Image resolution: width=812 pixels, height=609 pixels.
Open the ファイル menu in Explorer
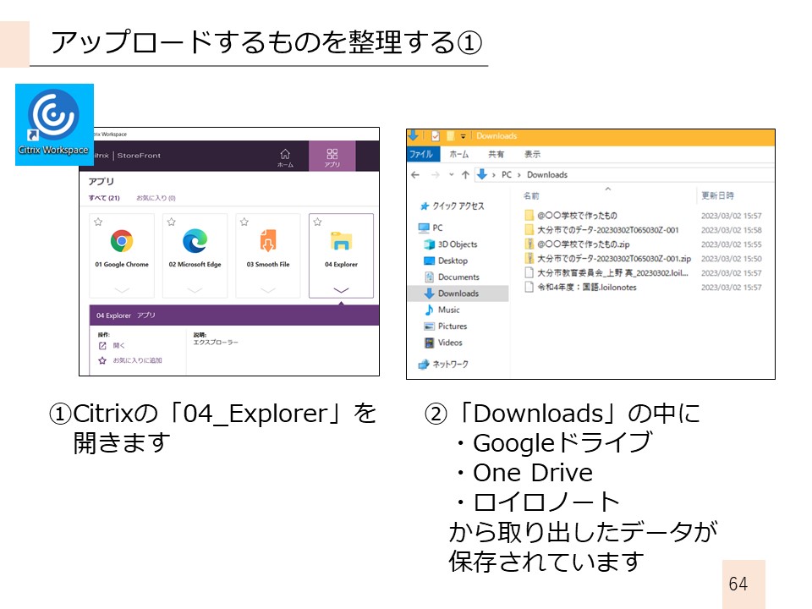point(420,155)
